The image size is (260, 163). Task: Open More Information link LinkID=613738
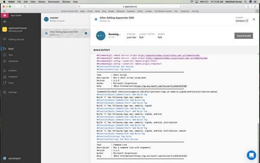point(160,86)
